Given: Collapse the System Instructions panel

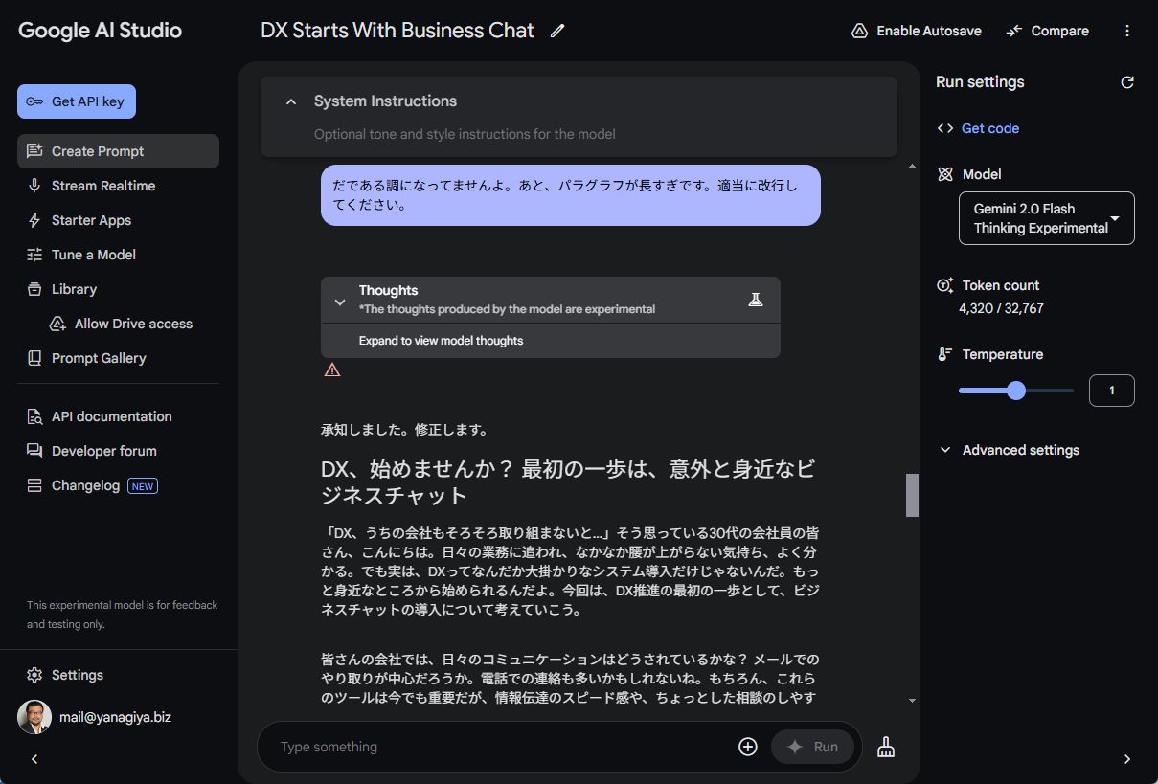Looking at the screenshot, I should 291,101.
